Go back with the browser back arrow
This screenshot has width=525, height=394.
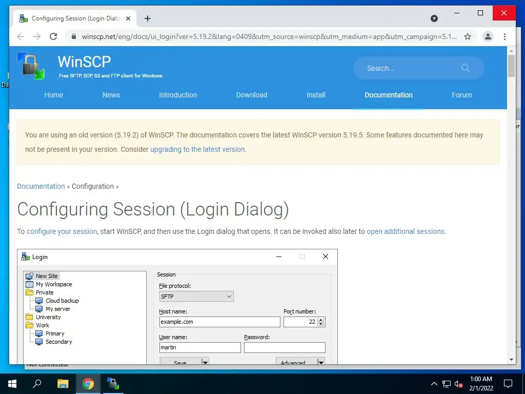click(x=21, y=36)
